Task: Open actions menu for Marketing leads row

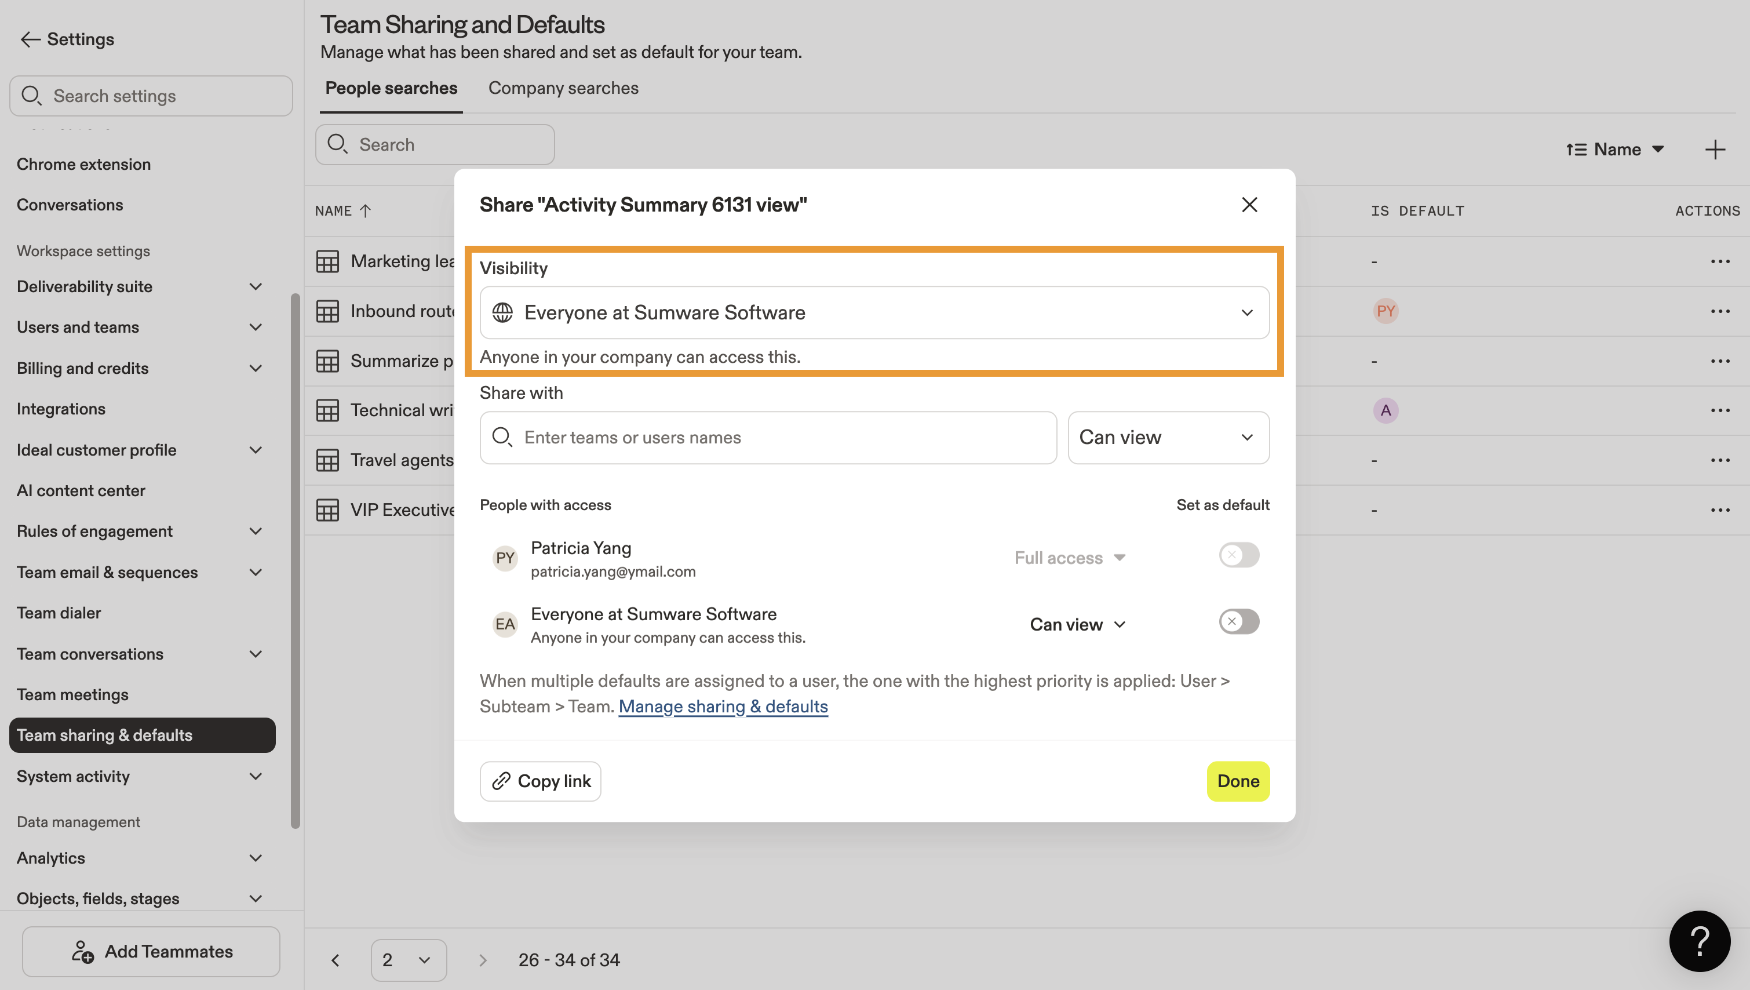Action: pyautogui.click(x=1719, y=261)
